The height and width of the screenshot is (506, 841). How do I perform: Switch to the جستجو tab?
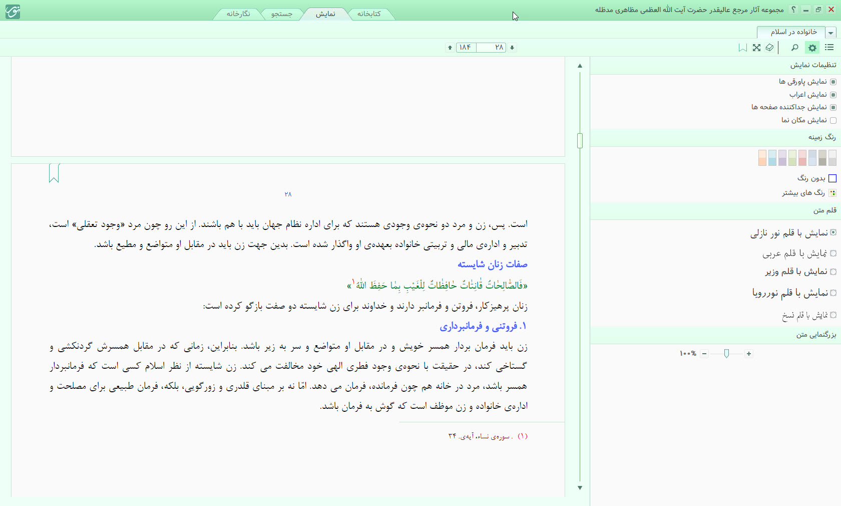point(282,14)
